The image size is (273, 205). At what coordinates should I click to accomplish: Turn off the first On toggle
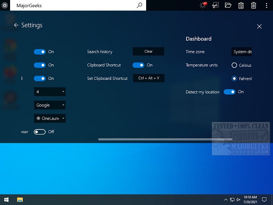(40, 52)
